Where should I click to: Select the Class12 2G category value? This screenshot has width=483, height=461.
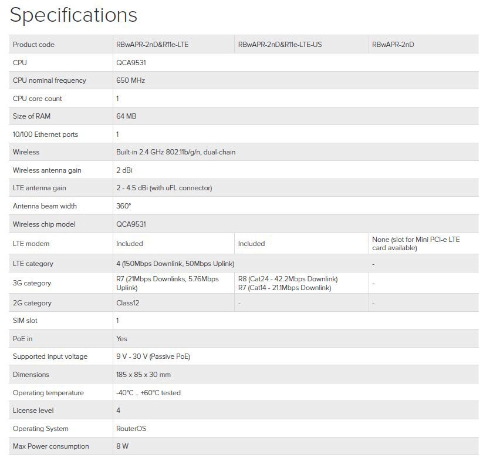(x=127, y=303)
